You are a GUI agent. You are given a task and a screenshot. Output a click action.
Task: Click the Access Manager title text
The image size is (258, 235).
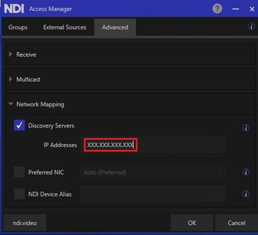click(x=51, y=9)
